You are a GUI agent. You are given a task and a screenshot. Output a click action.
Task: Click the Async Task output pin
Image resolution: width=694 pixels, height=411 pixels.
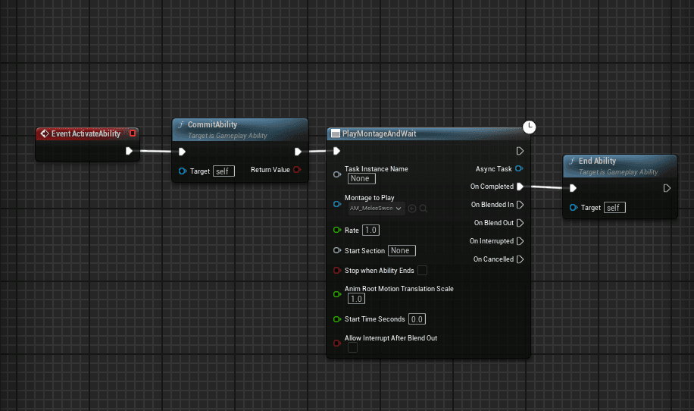tap(518, 169)
